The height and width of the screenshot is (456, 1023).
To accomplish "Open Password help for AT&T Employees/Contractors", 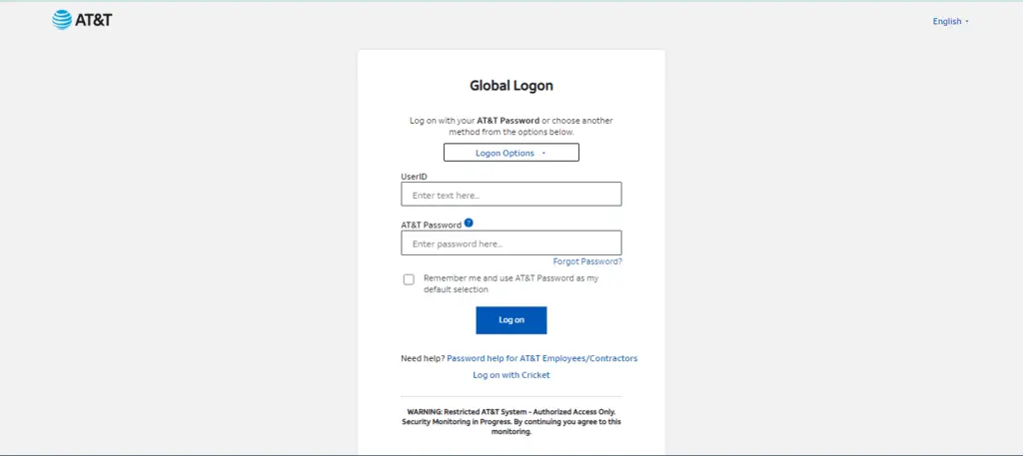I will tap(542, 358).
